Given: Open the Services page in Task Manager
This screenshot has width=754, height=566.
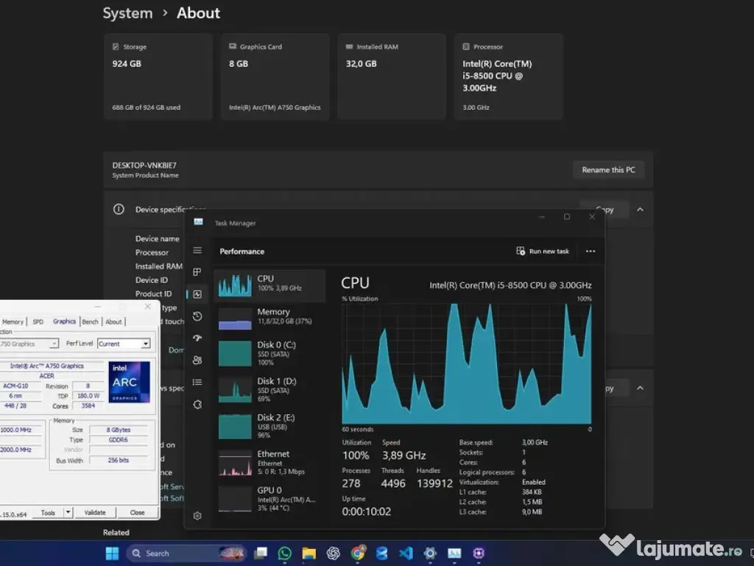Looking at the screenshot, I should (197, 405).
